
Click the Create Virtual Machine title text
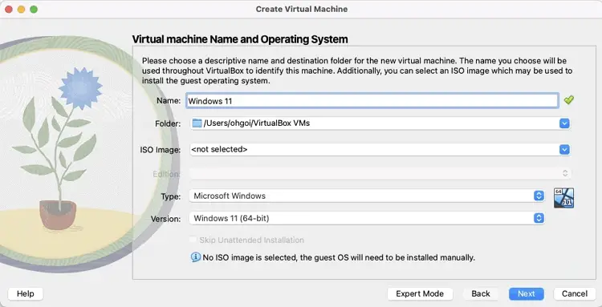302,9
